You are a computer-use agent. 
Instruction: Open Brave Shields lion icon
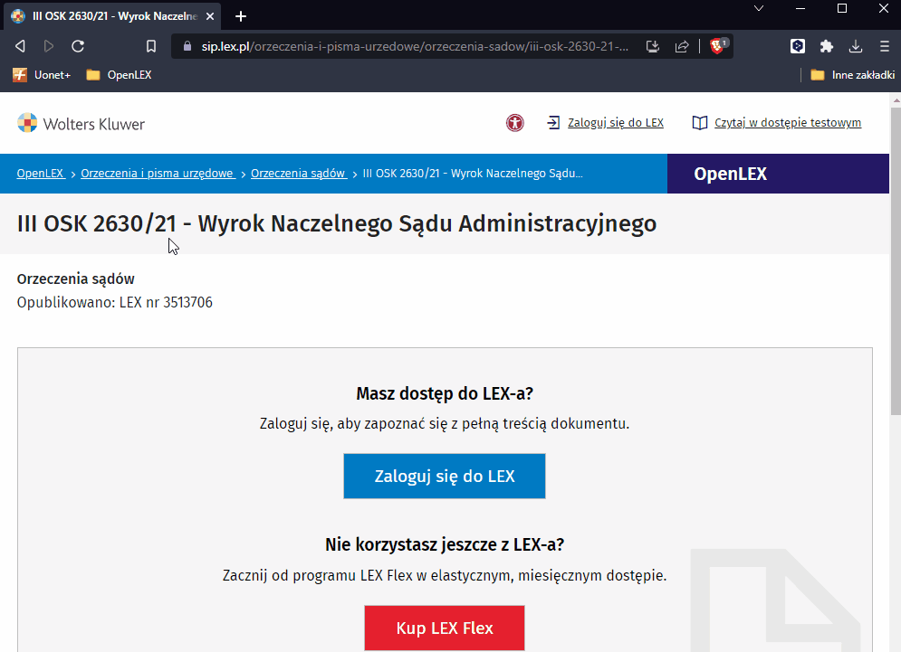718,46
